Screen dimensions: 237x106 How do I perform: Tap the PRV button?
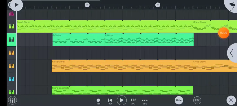(x=197, y=100)
